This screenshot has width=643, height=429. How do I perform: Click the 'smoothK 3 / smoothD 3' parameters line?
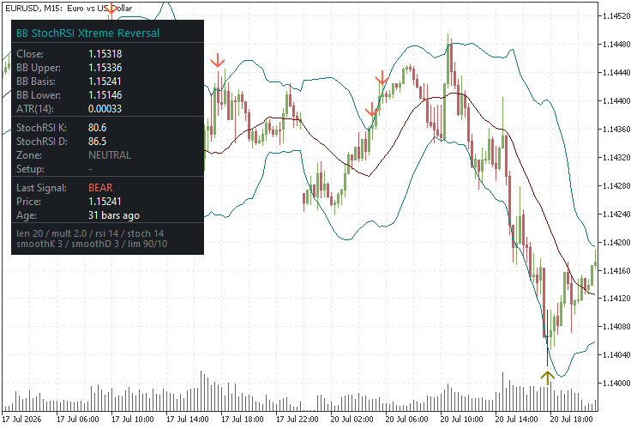point(92,244)
